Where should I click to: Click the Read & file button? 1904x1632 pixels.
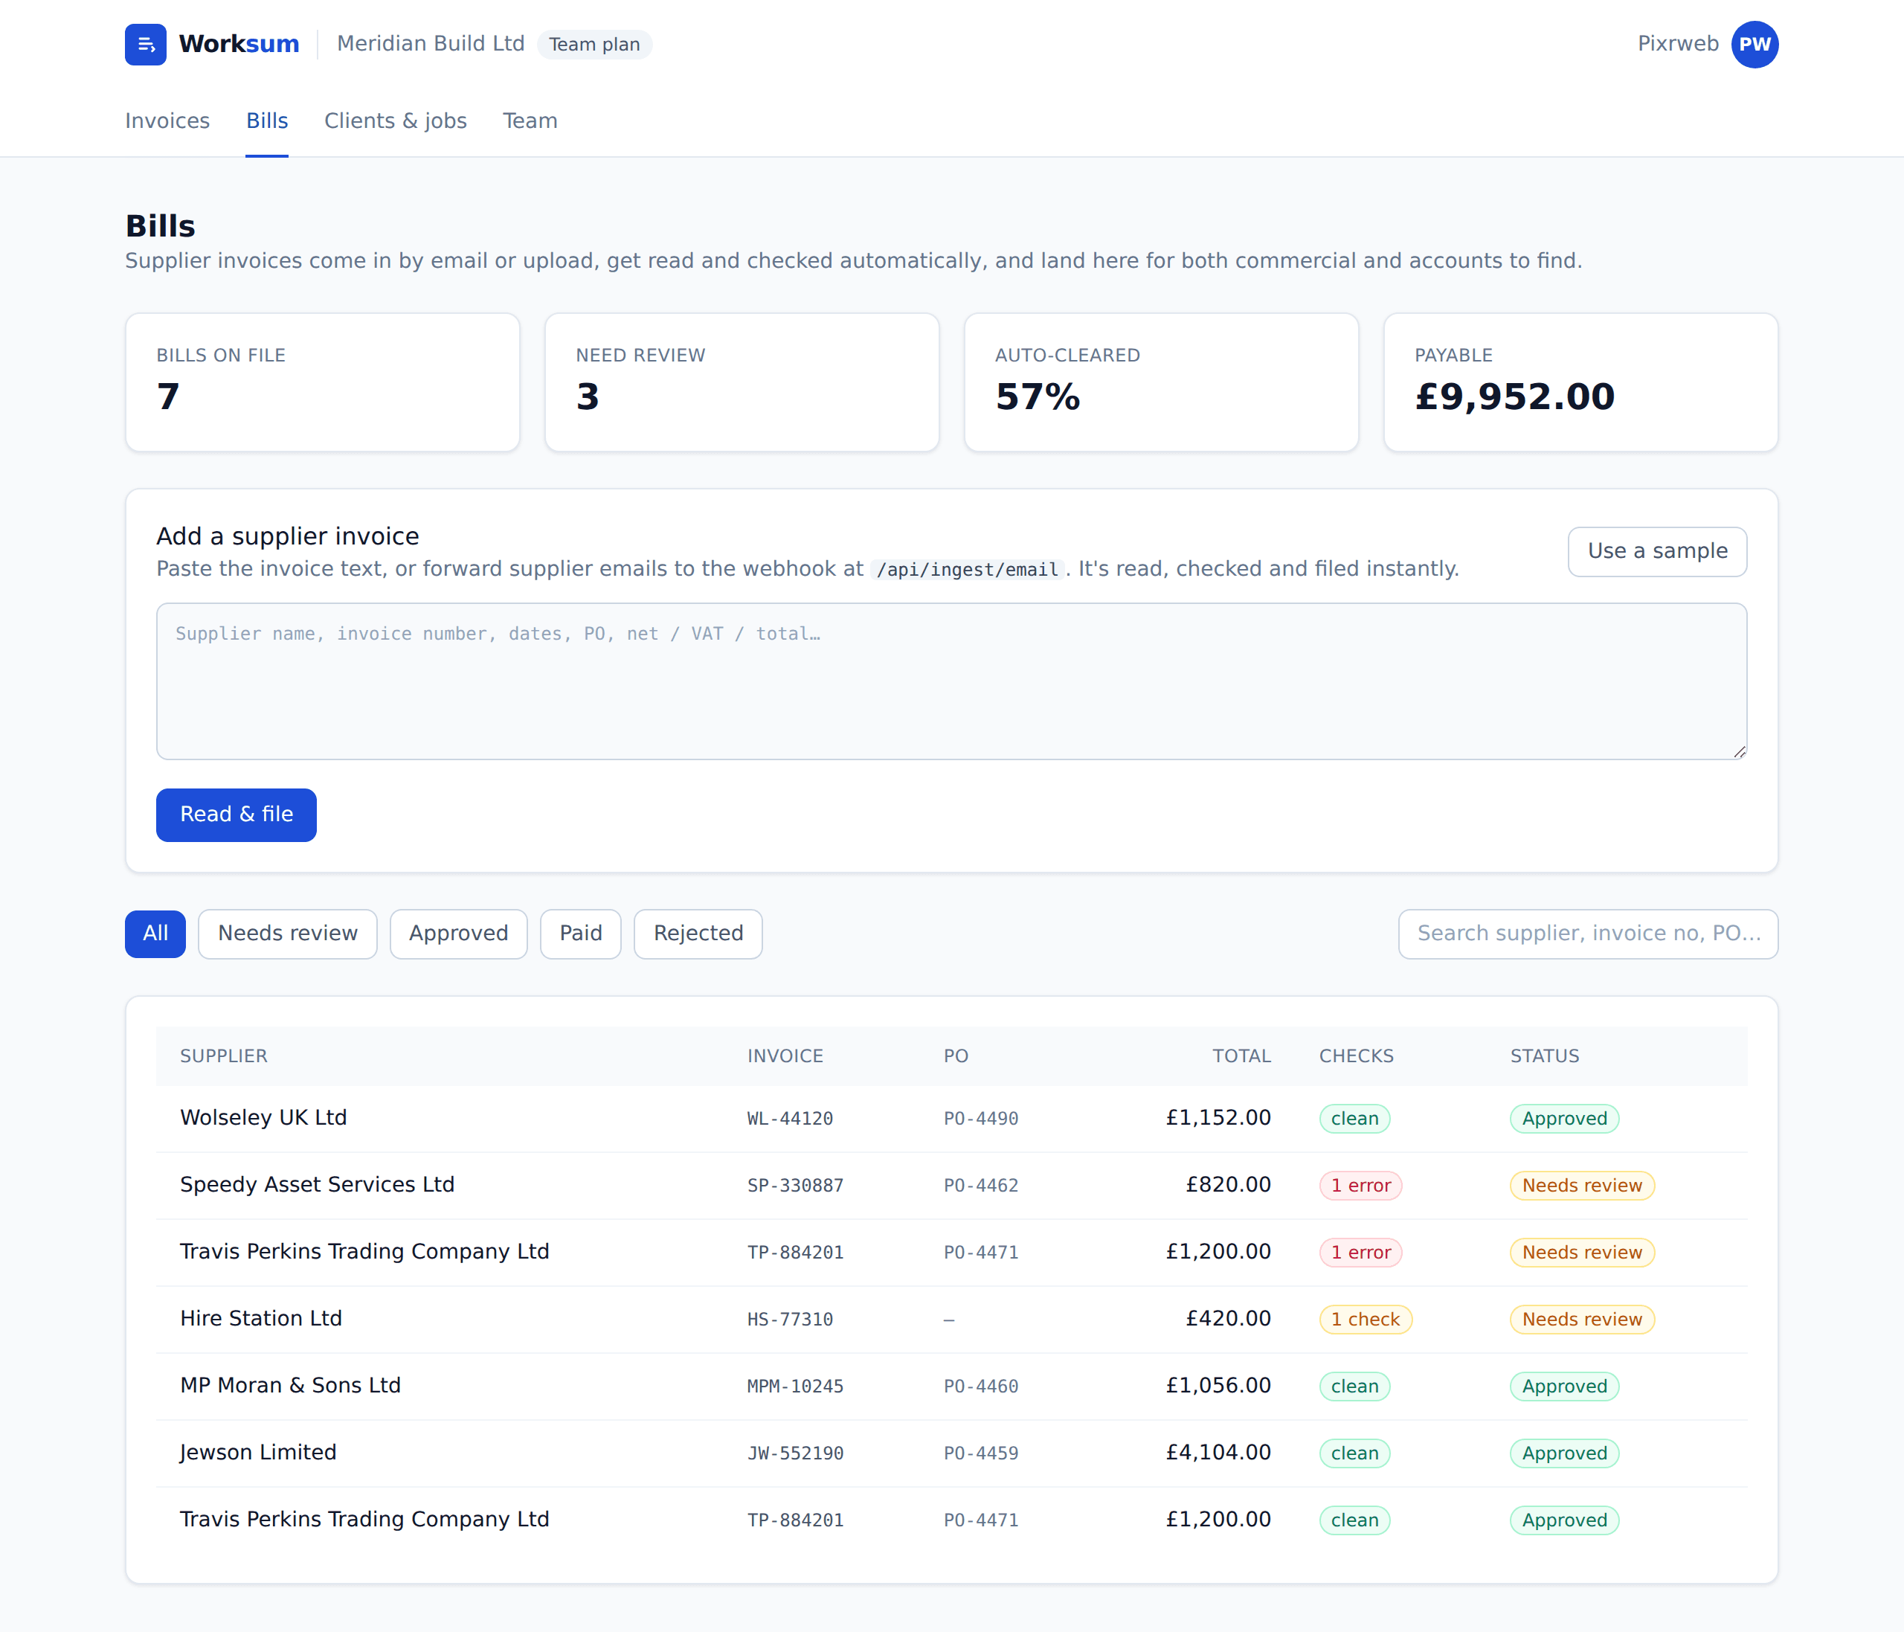tap(237, 815)
